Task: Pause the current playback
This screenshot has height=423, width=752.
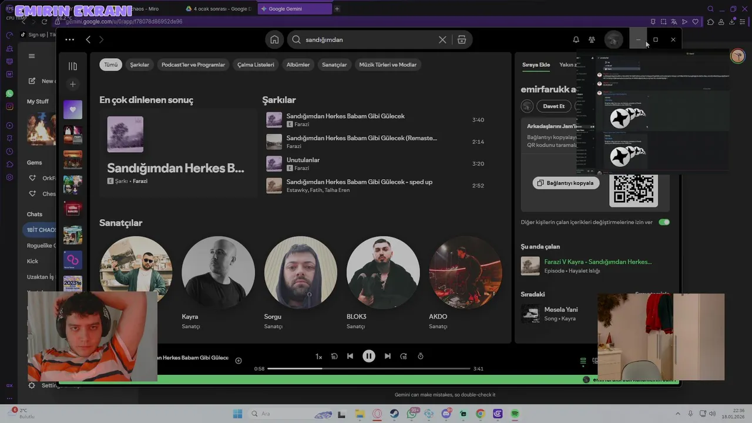Action: [x=369, y=356]
